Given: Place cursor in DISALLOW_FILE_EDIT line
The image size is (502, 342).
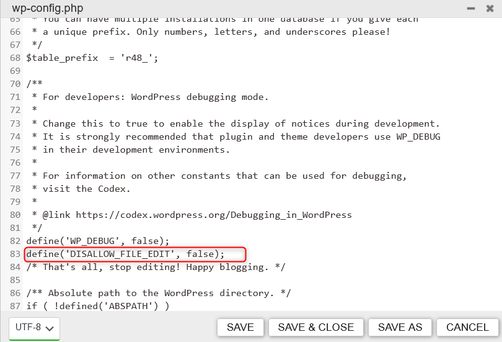Looking at the screenshot, I should coord(125,254).
